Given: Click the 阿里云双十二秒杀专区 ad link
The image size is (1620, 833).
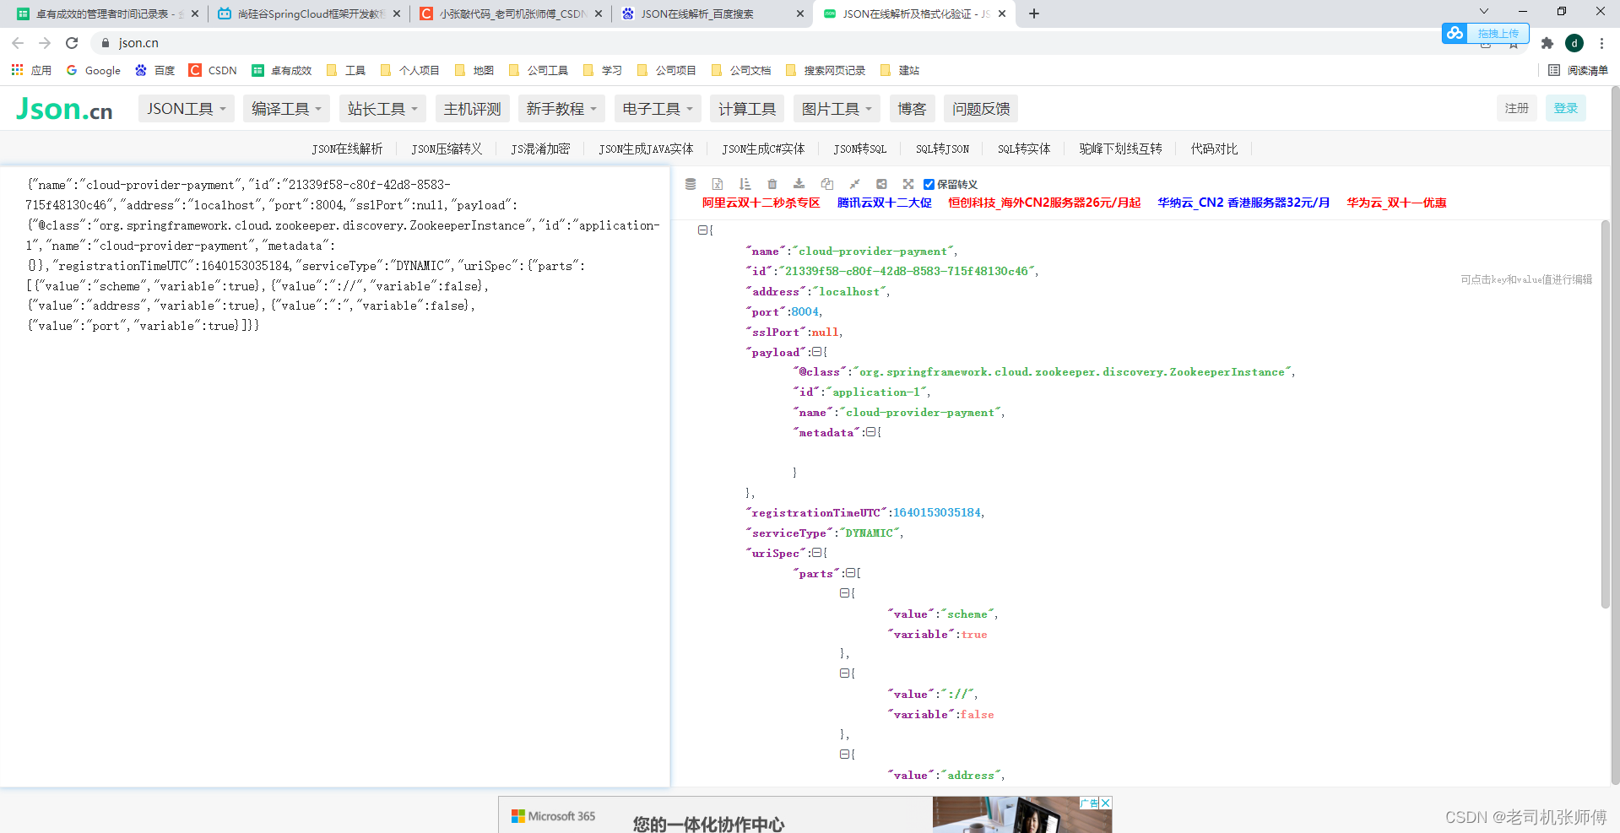Looking at the screenshot, I should tap(761, 203).
